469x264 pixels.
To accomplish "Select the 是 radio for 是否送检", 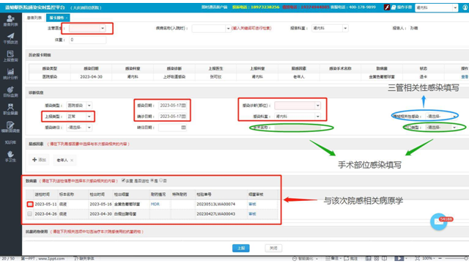I will coord(152,180).
